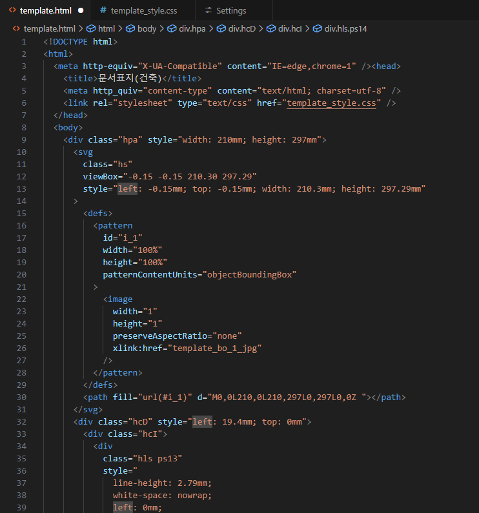Click the title text 문서표지(건축)

point(130,78)
